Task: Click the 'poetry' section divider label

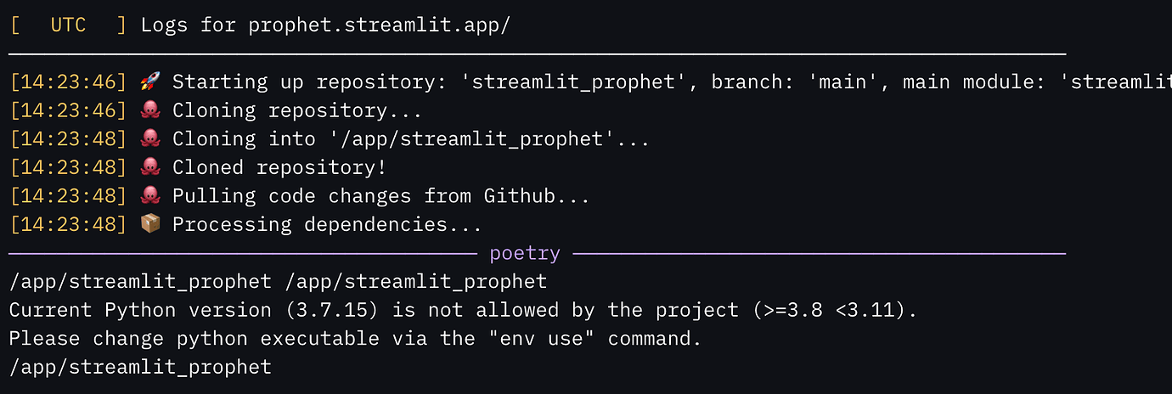Action: point(525,253)
